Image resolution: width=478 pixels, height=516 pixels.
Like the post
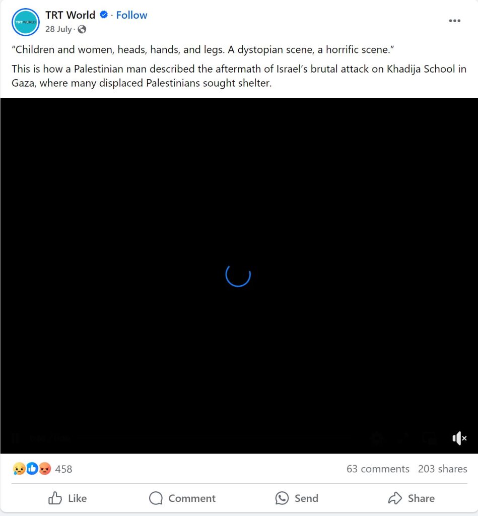[67, 498]
